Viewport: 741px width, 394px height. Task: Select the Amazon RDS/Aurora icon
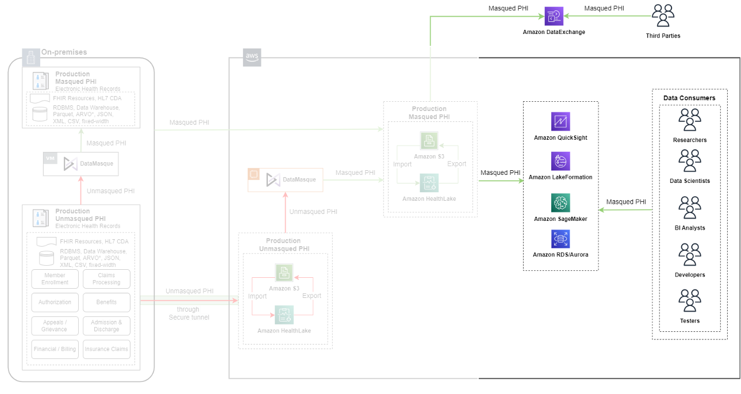tap(560, 239)
